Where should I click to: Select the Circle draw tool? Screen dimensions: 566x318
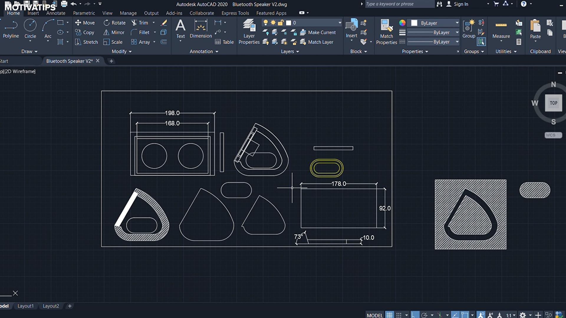tap(30, 29)
